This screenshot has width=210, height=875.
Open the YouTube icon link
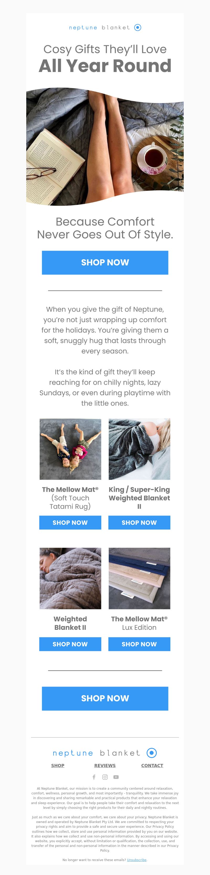pyautogui.click(x=116, y=777)
